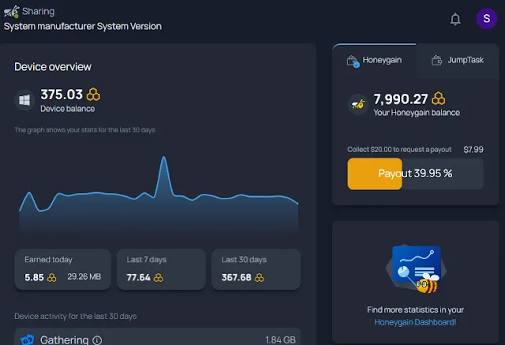Image resolution: width=505 pixels, height=345 pixels.
Task: Click honeycomb icon beside 7,990.27 balance
Action: 439,98
